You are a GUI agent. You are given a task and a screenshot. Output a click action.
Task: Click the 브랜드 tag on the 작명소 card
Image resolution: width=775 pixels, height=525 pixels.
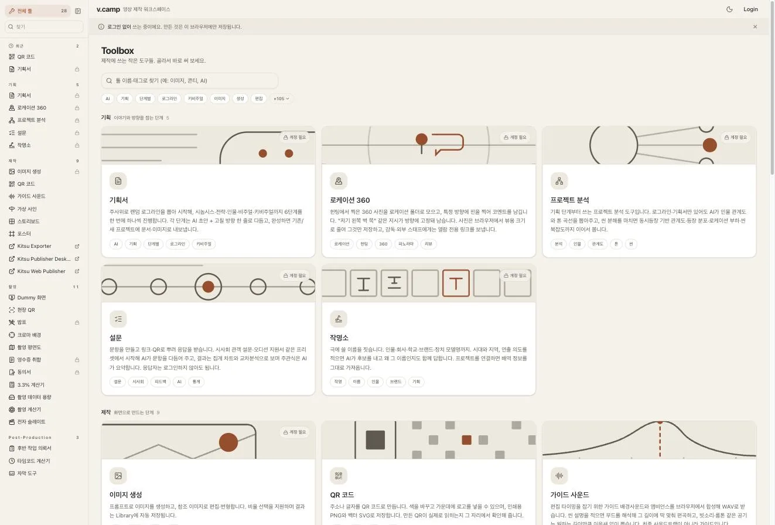[395, 381]
